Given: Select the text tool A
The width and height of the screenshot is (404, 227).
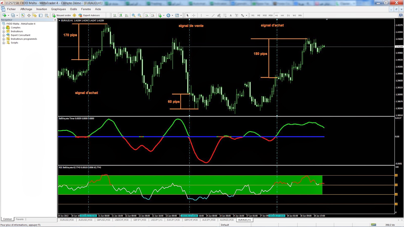Looking at the screenshot, I should pyautogui.click(x=231, y=15).
